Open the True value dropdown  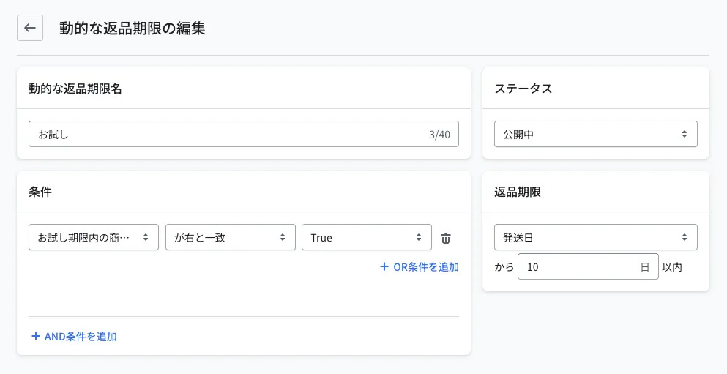[367, 237]
